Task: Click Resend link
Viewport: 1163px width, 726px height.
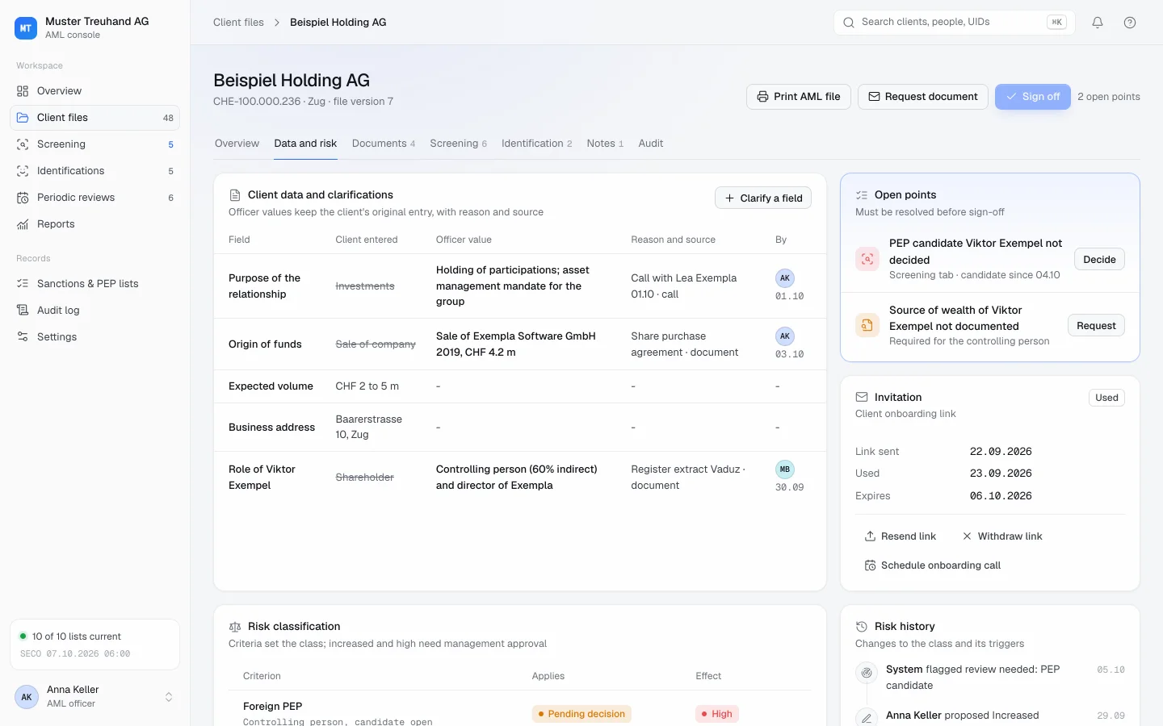Action: (900, 536)
